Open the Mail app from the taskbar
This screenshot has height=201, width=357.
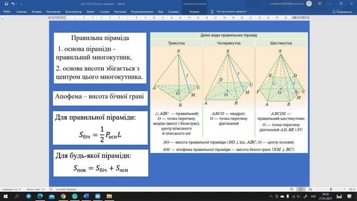click(x=52, y=196)
